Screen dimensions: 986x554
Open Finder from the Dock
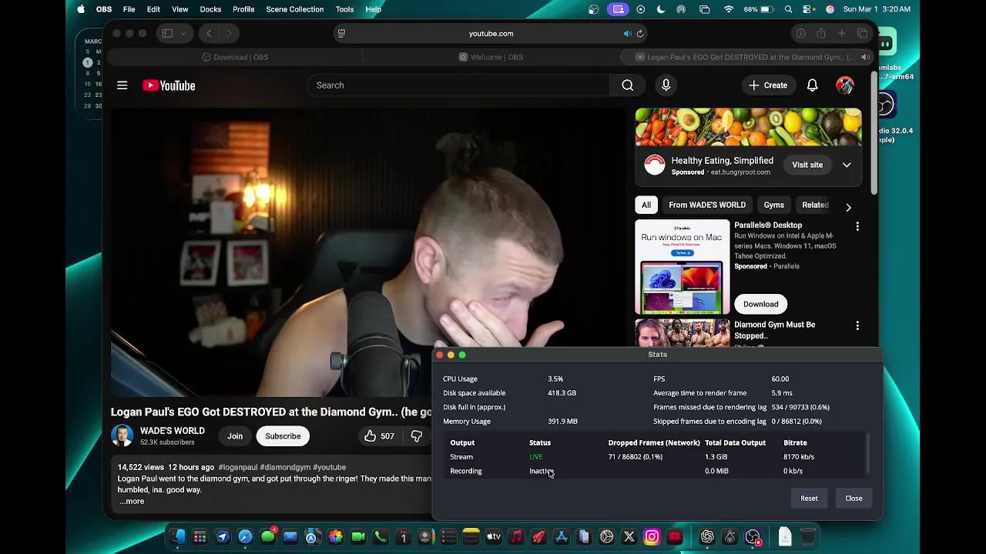tap(178, 537)
